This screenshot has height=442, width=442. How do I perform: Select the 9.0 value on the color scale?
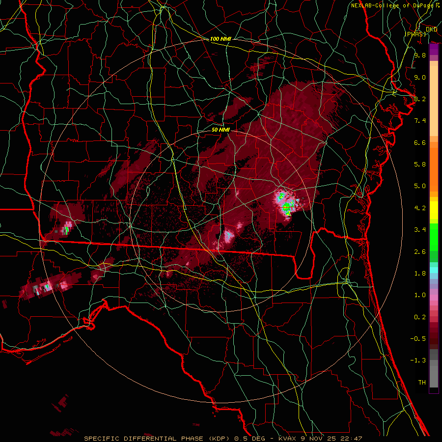point(420,77)
